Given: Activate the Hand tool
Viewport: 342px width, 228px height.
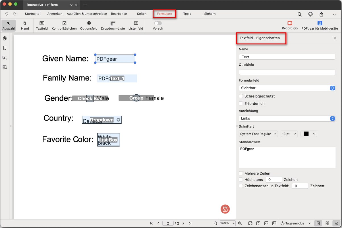Looking at the screenshot, I should (25, 25).
